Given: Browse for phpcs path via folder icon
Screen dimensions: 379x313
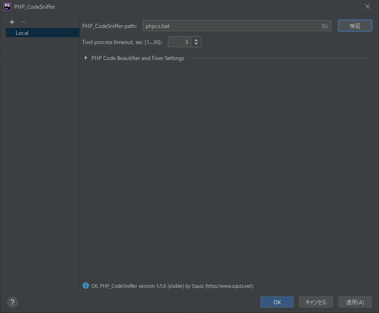Looking at the screenshot, I should tap(324, 26).
